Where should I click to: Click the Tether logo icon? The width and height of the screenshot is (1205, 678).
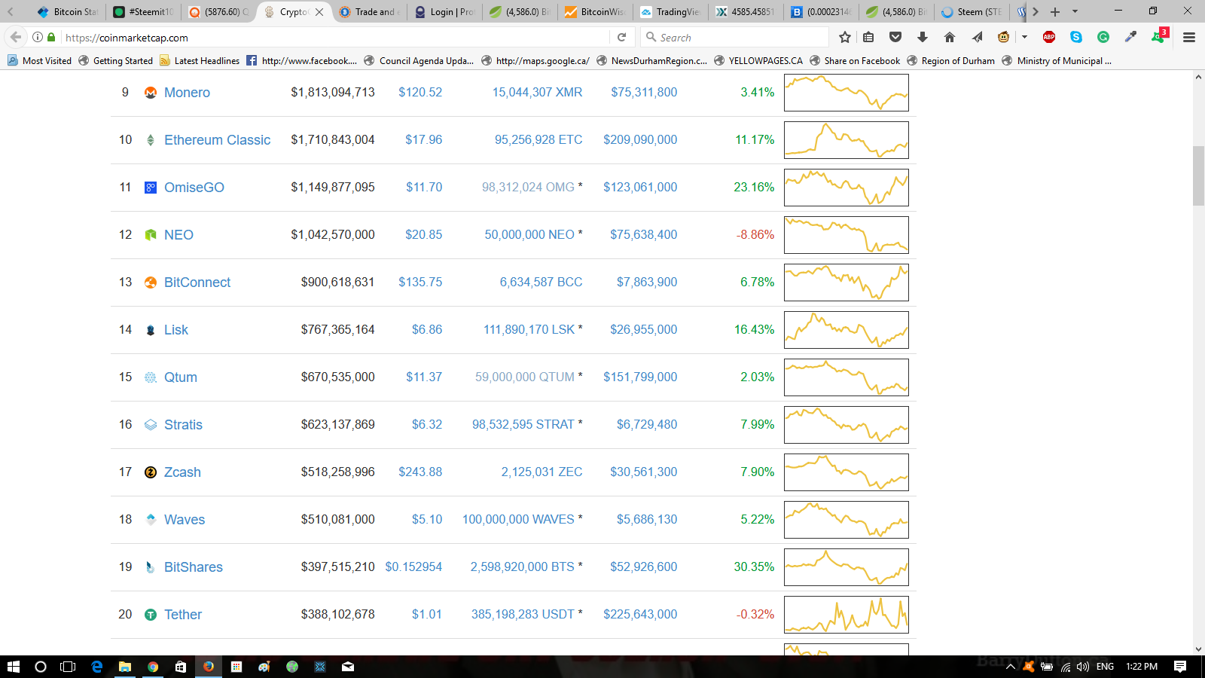pos(151,615)
